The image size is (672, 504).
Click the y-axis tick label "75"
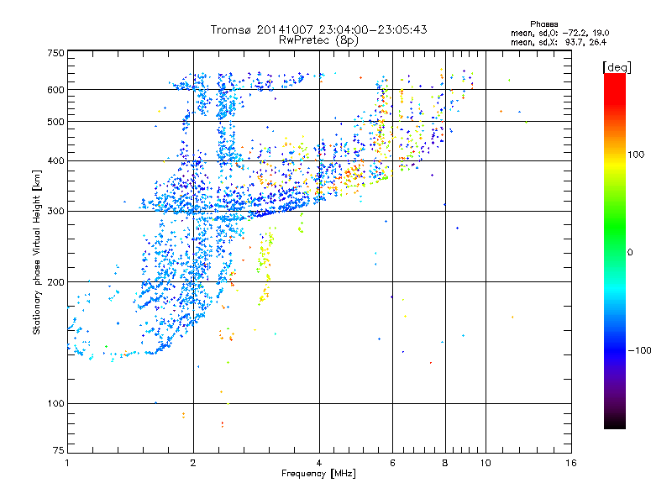point(59,450)
